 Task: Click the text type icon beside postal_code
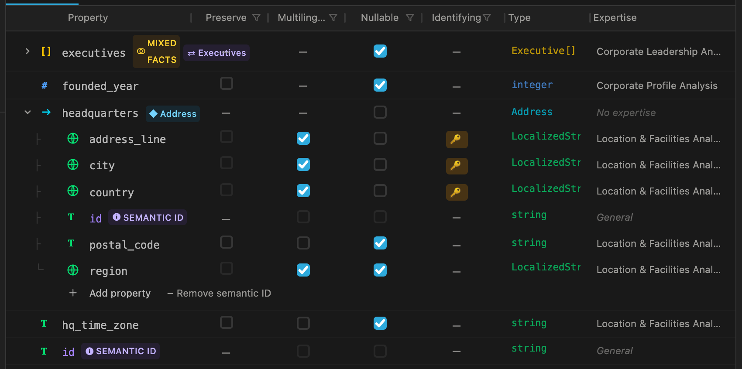71,243
